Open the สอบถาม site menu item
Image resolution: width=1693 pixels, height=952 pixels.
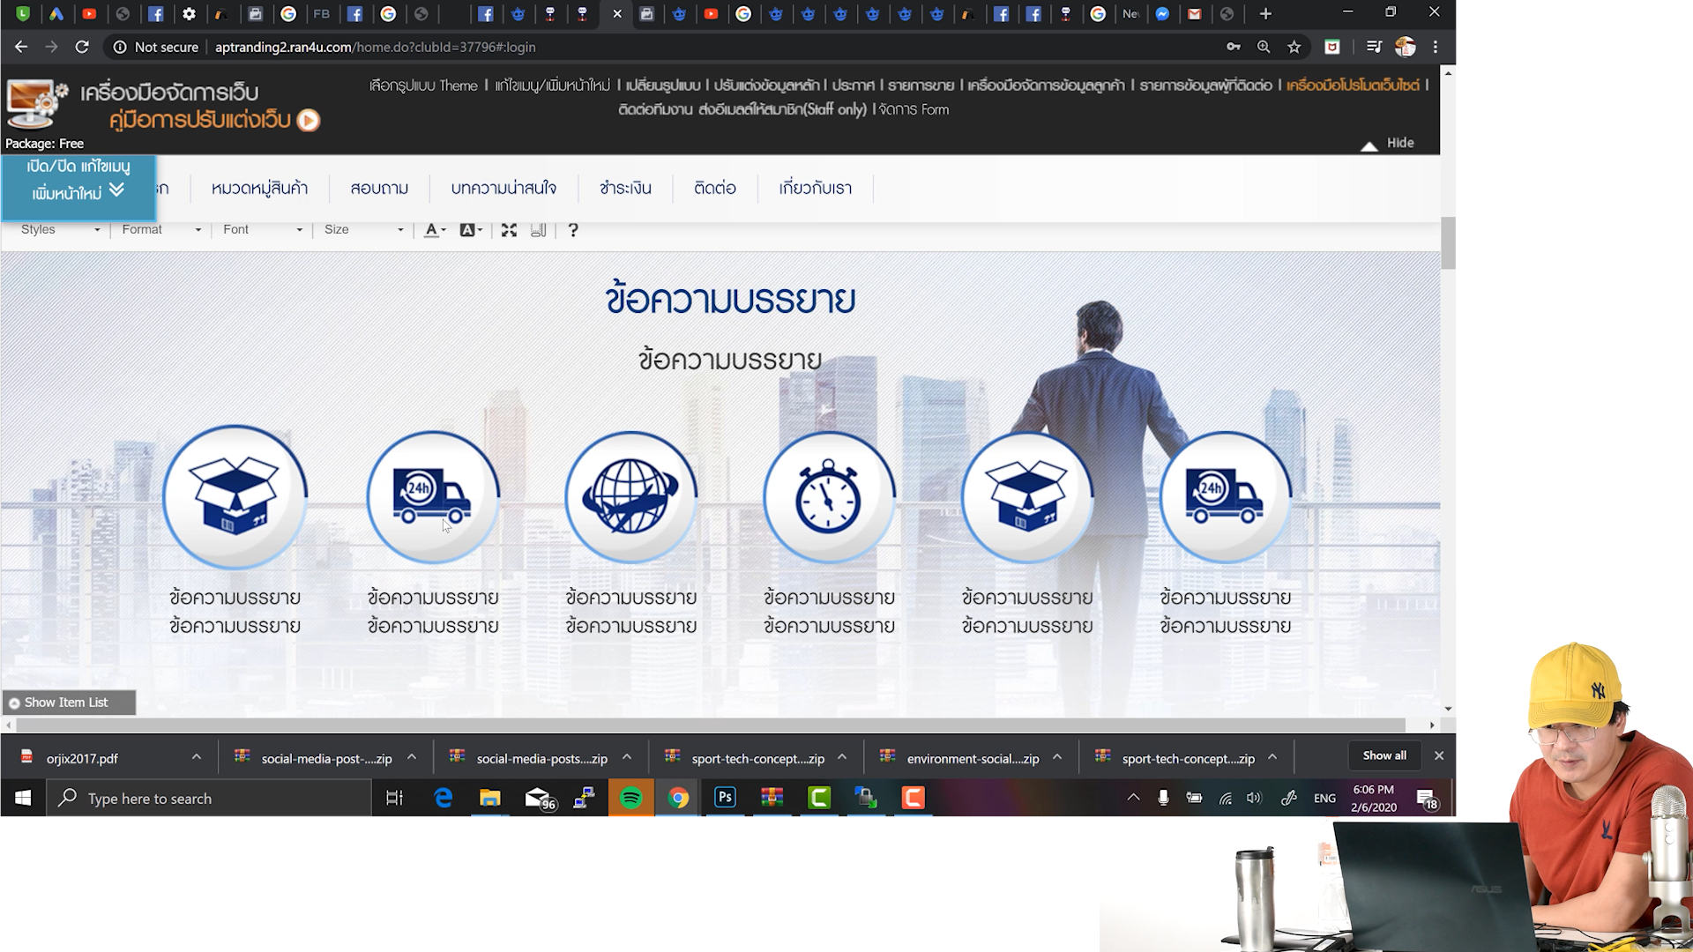click(x=379, y=188)
